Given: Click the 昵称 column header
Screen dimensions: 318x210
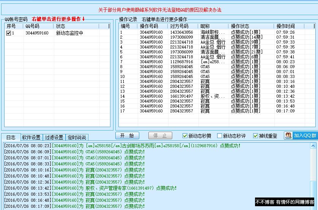Looking at the screenshot, I should coord(205,26).
